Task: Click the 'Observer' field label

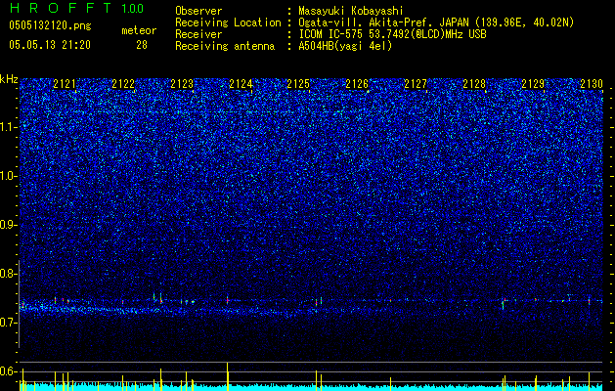Action: (198, 11)
